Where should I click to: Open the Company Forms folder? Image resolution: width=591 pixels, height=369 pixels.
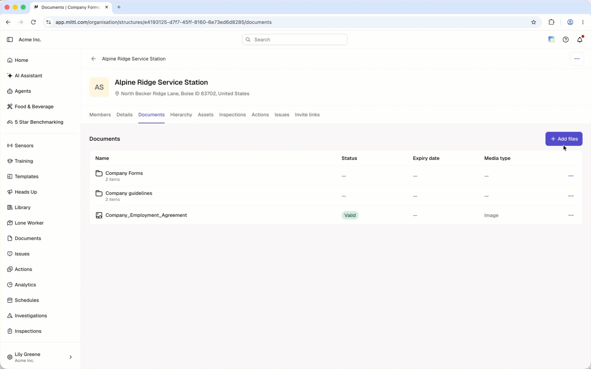124,173
